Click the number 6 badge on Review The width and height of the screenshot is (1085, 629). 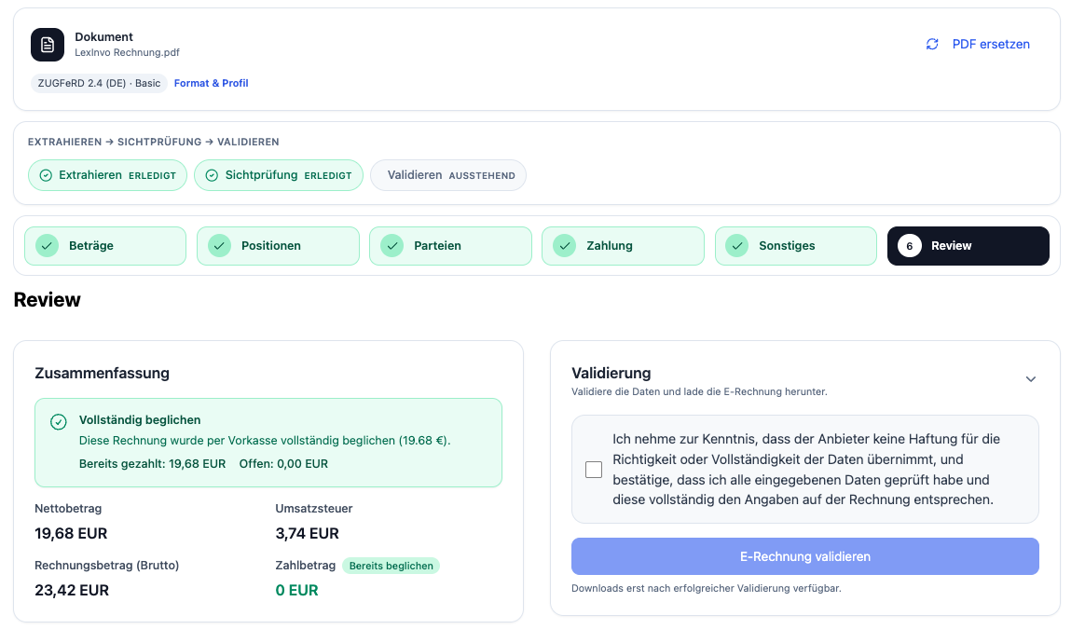[x=909, y=246]
